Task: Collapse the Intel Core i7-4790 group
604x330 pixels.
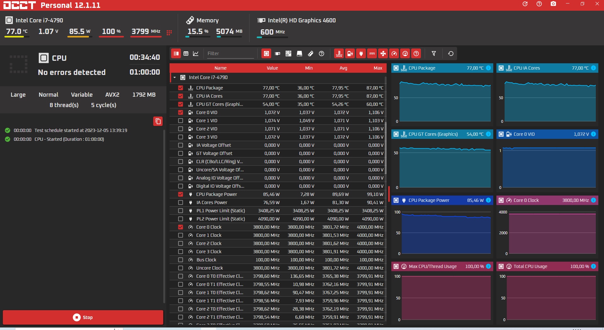Action: pos(175,77)
